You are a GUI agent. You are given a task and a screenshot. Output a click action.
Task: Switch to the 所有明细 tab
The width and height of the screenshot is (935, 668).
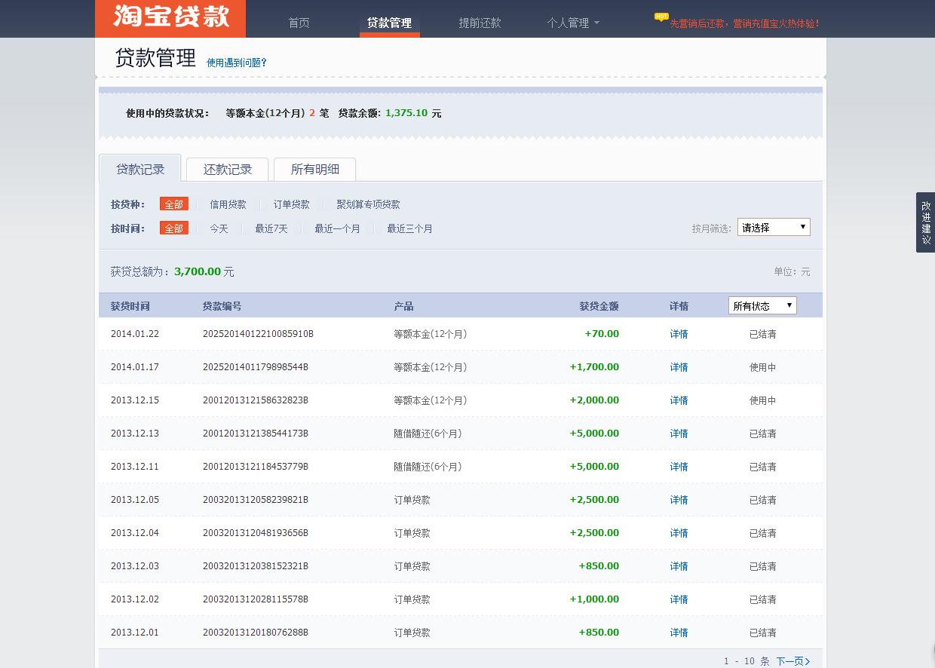314,170
